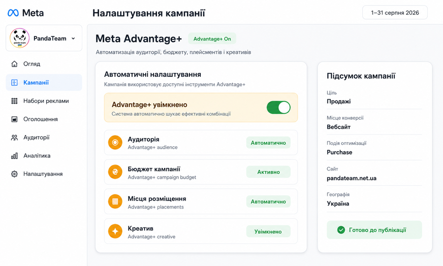Click the Advantage+ увімкнено banner heading
Screen dimensions: 443x266
(x=150, y=104)
